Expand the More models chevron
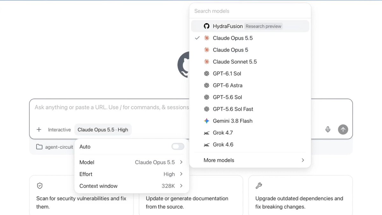 click(x=303, y=160)
